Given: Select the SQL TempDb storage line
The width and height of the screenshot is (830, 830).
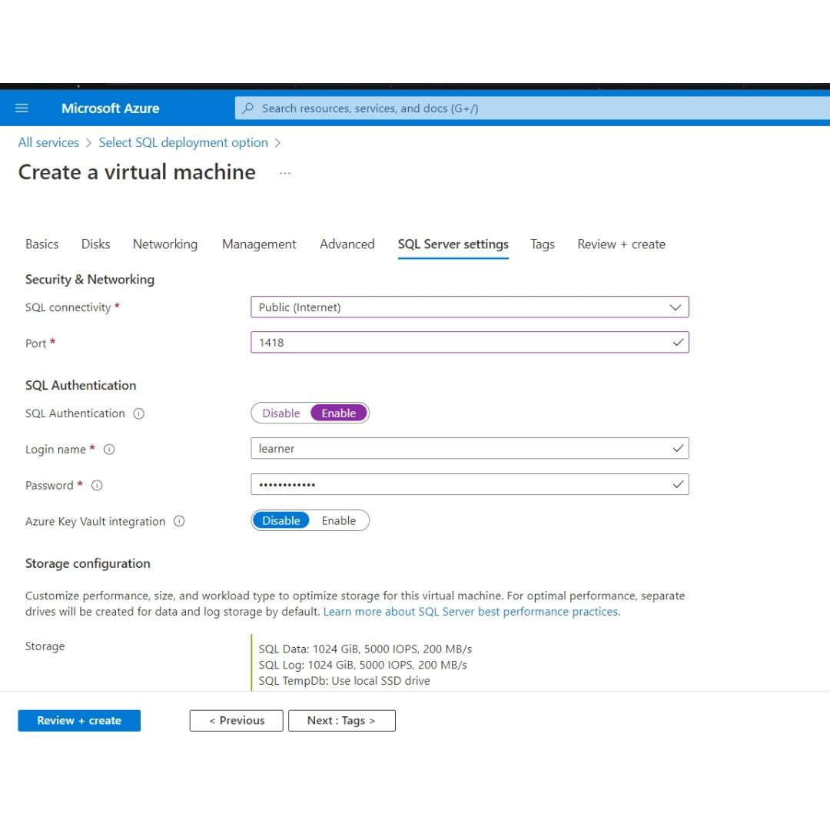Looking at the screenshot, I should click(344, 681).
